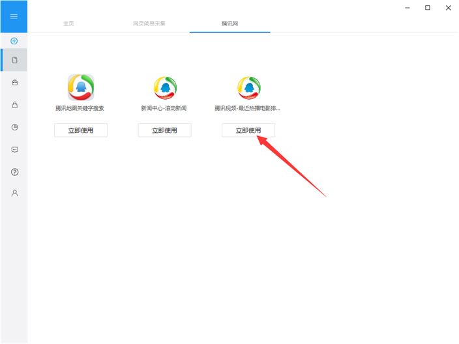Click the 新闻中心-滚动新闻 template logo

point(165,88)
